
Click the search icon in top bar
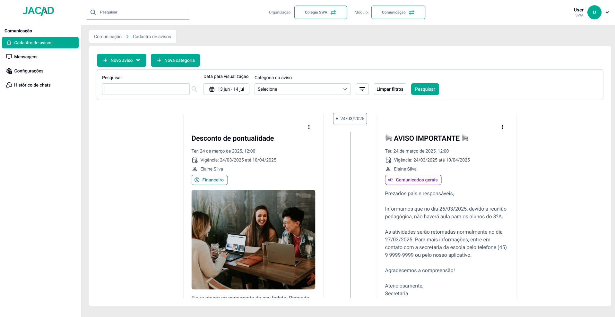click(x=93, y=12)
